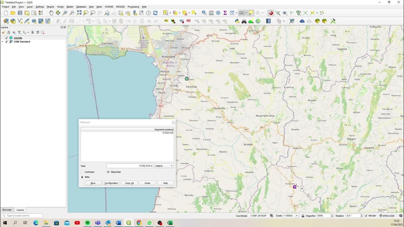Click the Filter Legend funnel icon
The image size is (404, 227).
coord(19,32)
